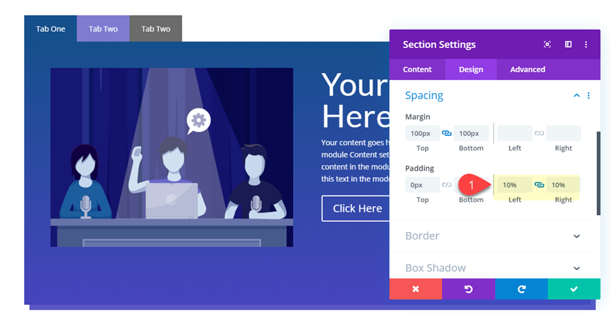Expand the Box Shadow section

click(x=493, y=268)
